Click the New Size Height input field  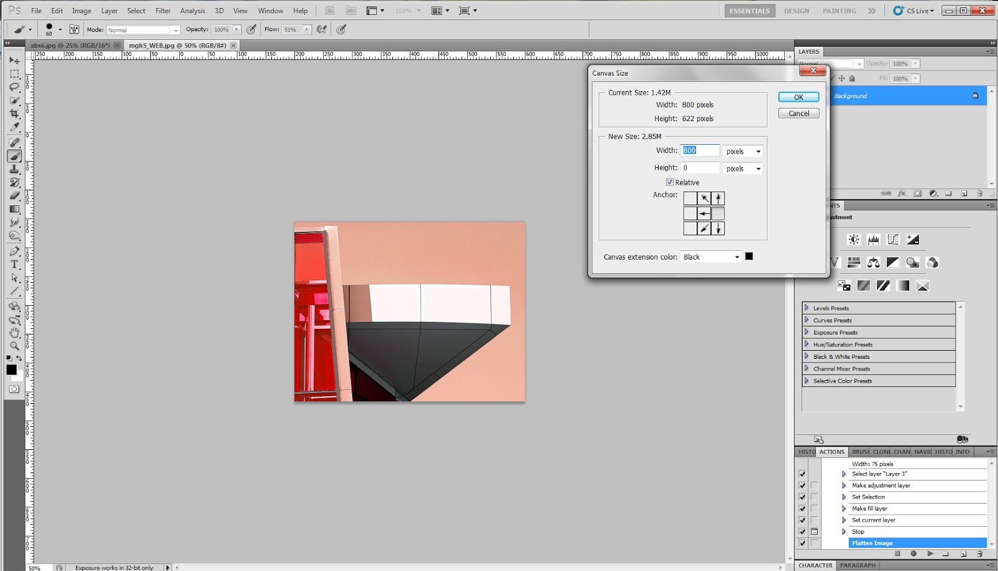pos(700,168)
